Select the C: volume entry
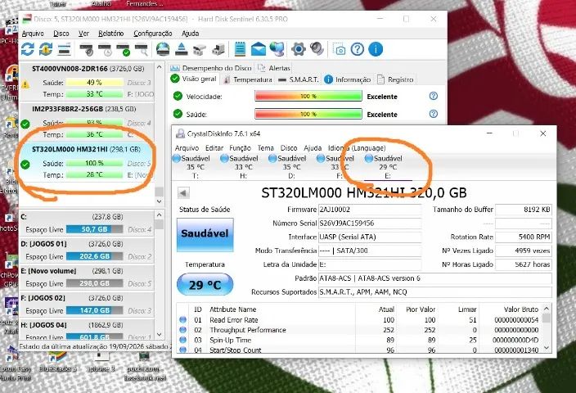Screen dimensions: 576x393 87,224
